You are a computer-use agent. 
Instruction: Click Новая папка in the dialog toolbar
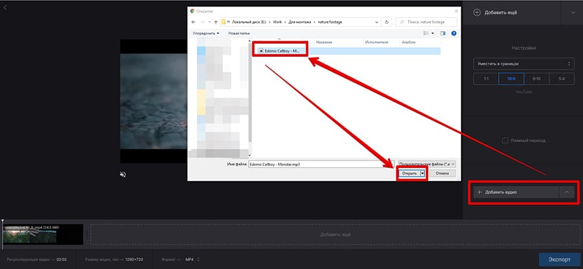tap(238, 32)
